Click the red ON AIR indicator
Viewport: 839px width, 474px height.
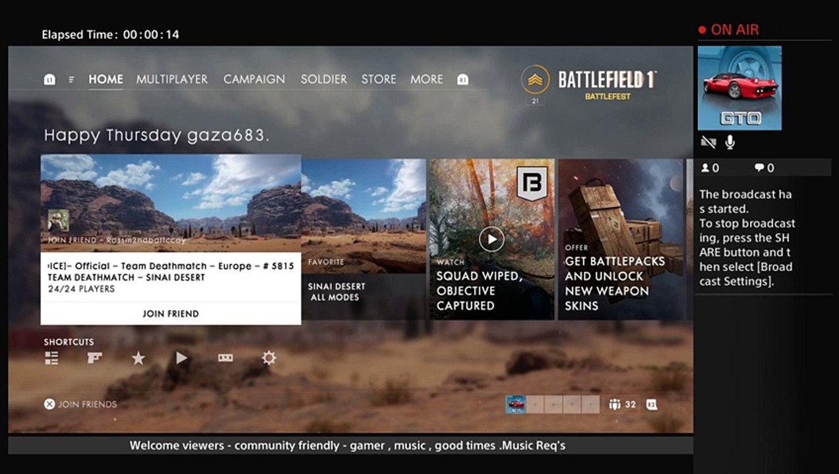[x=729, y=30]
